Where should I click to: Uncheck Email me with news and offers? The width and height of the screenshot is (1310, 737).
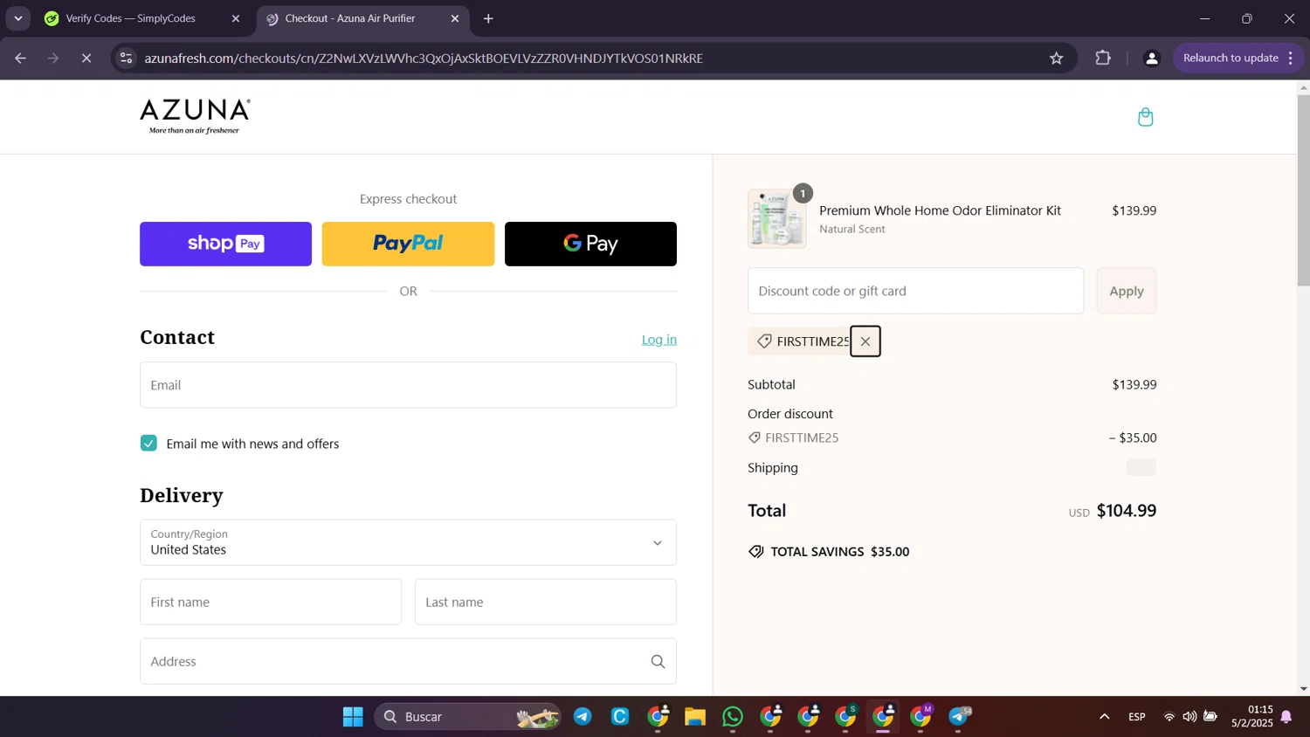pos(148,444)
